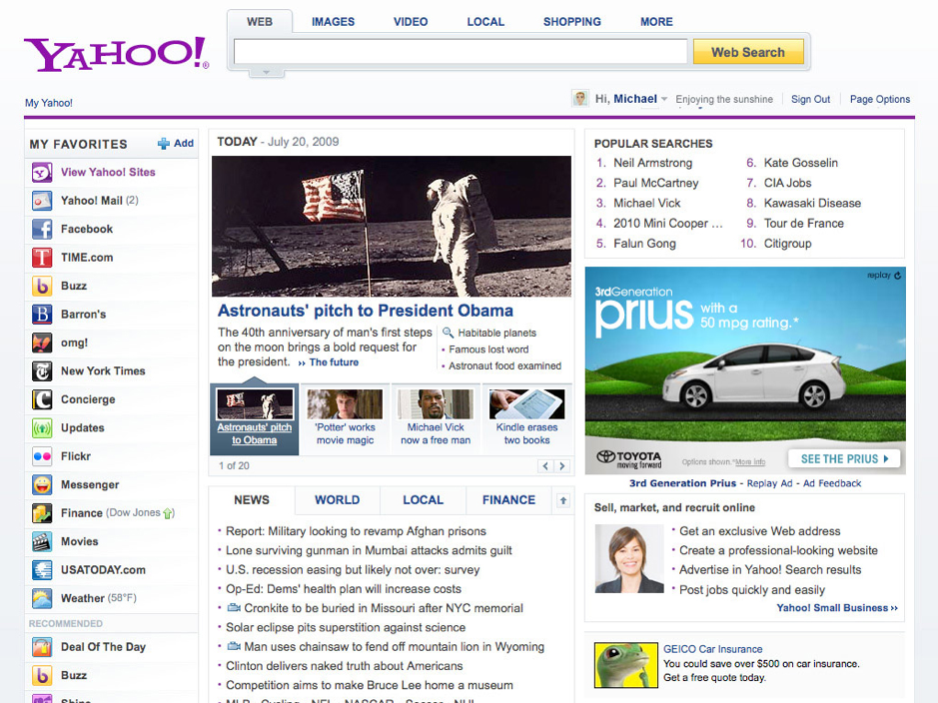Go to the next featured story with the arrow
938x703 pixels.
[561, 465]
